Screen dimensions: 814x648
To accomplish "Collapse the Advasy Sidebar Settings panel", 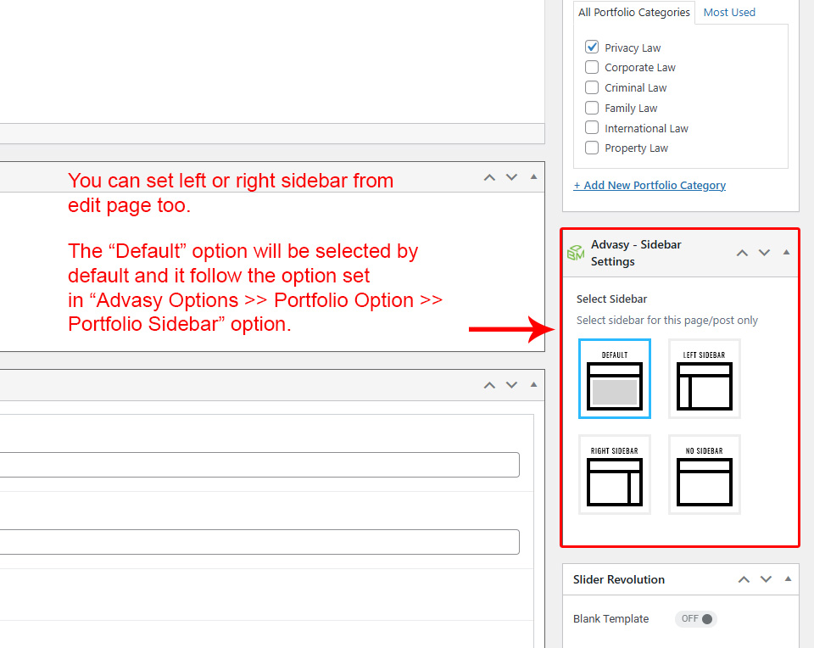I will coord(786,253).
